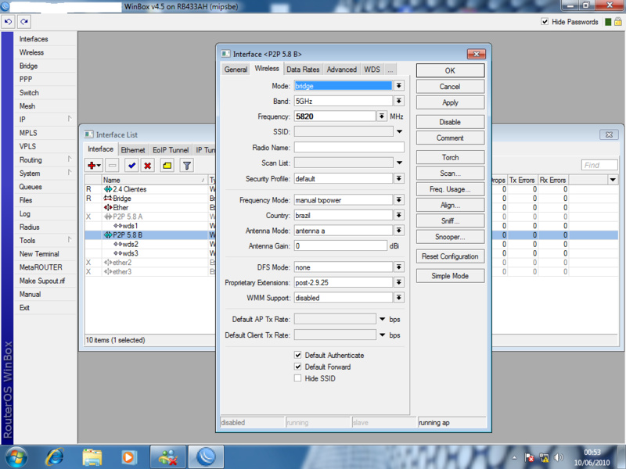Click the red plus Add icon in Interface List
This screenshot has width=626, height=469.
click(x=94, y=165)
